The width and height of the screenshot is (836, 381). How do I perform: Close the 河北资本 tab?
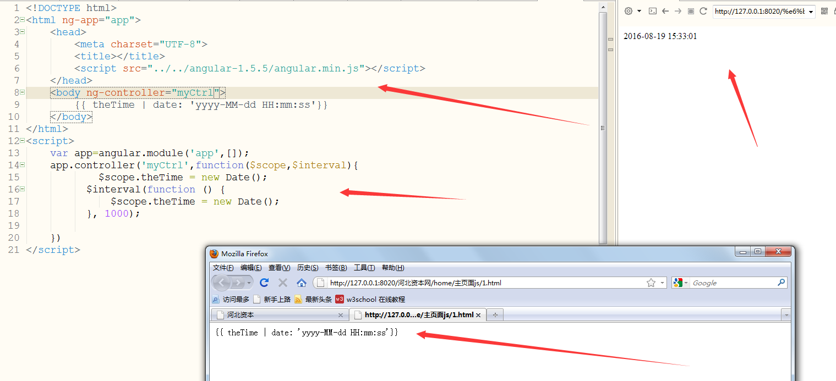coord(341,315)
